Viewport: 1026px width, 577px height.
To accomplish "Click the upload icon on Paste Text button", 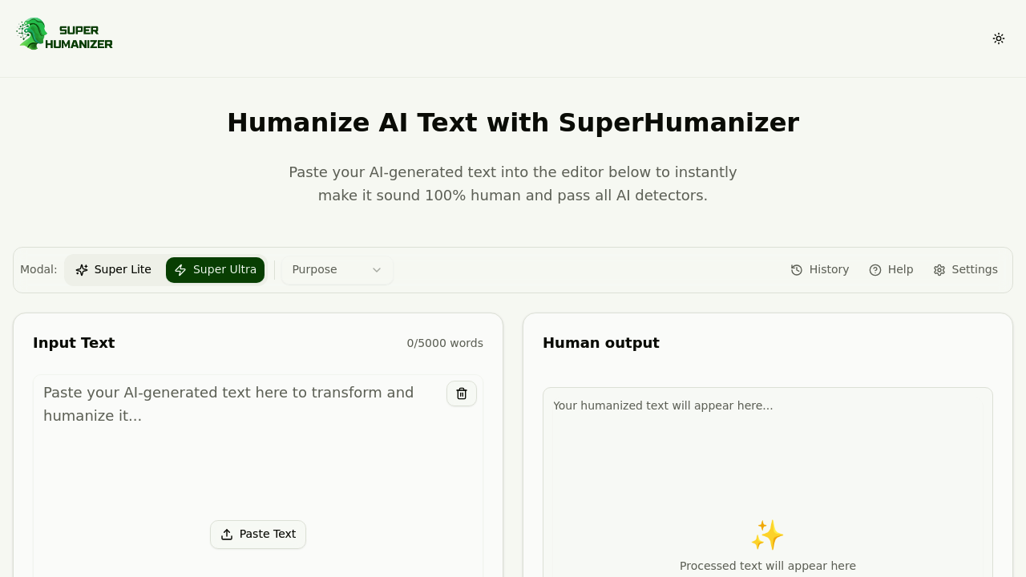I will (227, 535).
